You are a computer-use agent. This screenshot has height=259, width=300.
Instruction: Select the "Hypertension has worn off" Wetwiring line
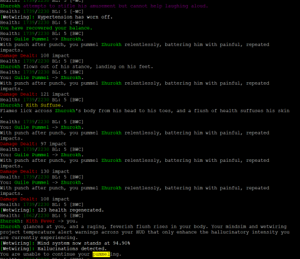(x=56, y=17)
